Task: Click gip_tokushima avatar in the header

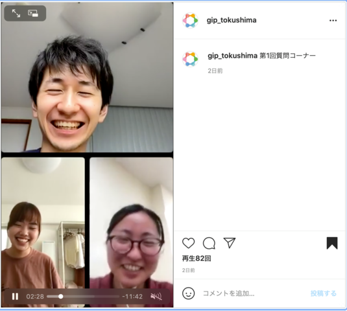Action: (x=190, y=21)
